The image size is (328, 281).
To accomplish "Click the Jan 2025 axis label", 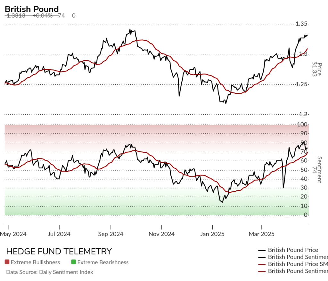I will [x=212, y=234].
